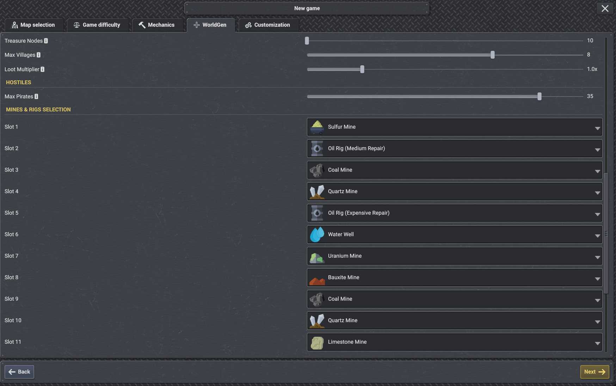Expand Slot 3 Coal Mine dropdown arrow

pos(597,171)
